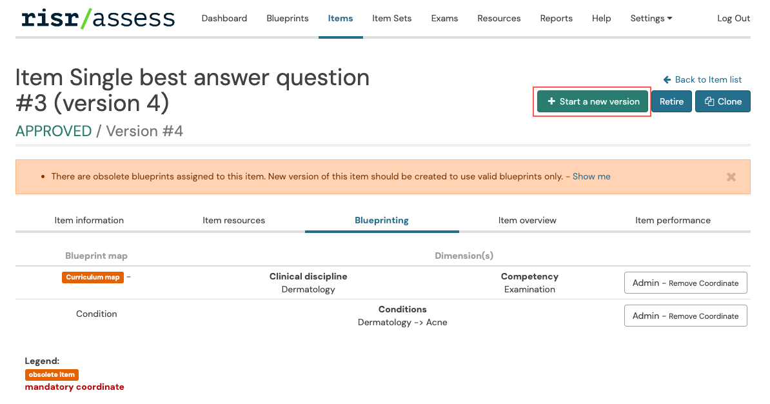The width and height of the screenshot is (770, 404).
Task: Switch to Item resources tab
Action: click(x=233, y=220)
